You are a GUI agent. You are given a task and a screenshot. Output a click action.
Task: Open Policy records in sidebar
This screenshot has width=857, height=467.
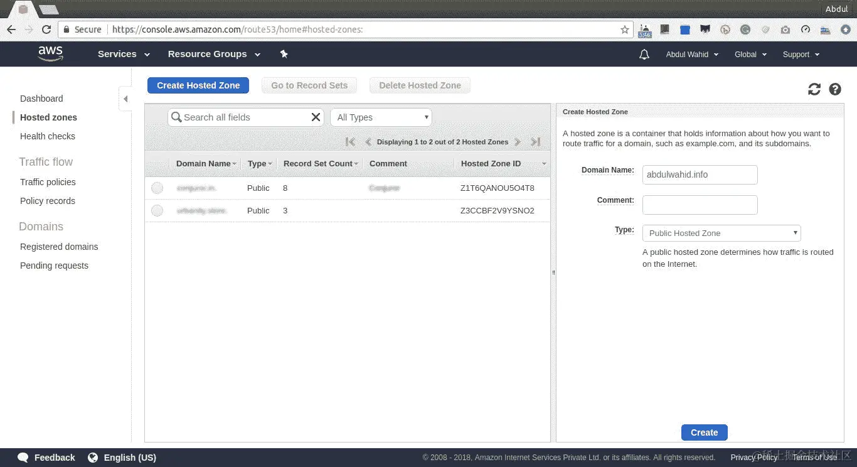click(x=48, y=201)
